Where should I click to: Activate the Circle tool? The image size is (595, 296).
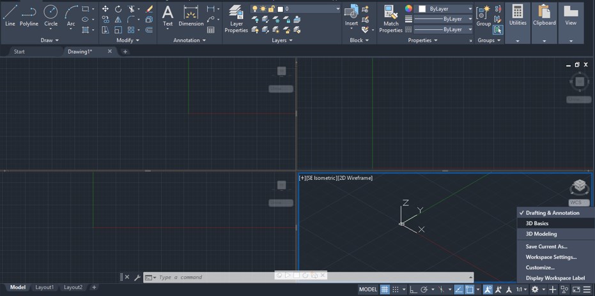pyautogui.click(x=50, y=15)
